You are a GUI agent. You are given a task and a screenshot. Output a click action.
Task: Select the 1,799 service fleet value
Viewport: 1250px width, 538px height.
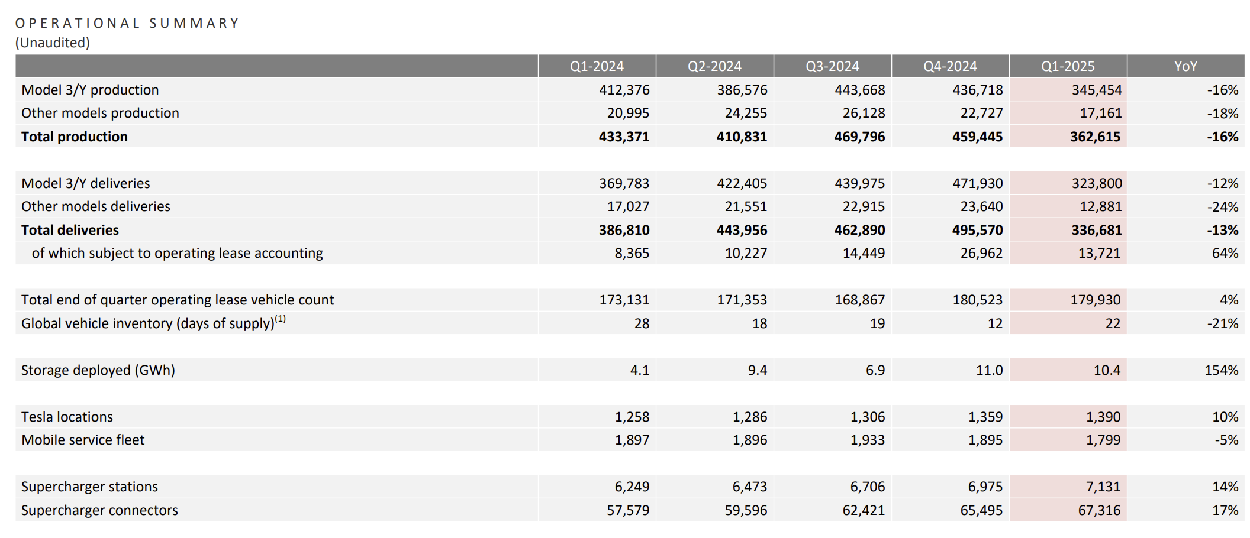[x=1103, y=440]
